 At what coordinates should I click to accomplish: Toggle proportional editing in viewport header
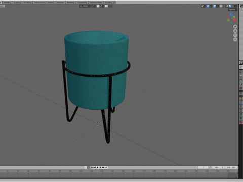pyautogui.click(x=106, y=6)
